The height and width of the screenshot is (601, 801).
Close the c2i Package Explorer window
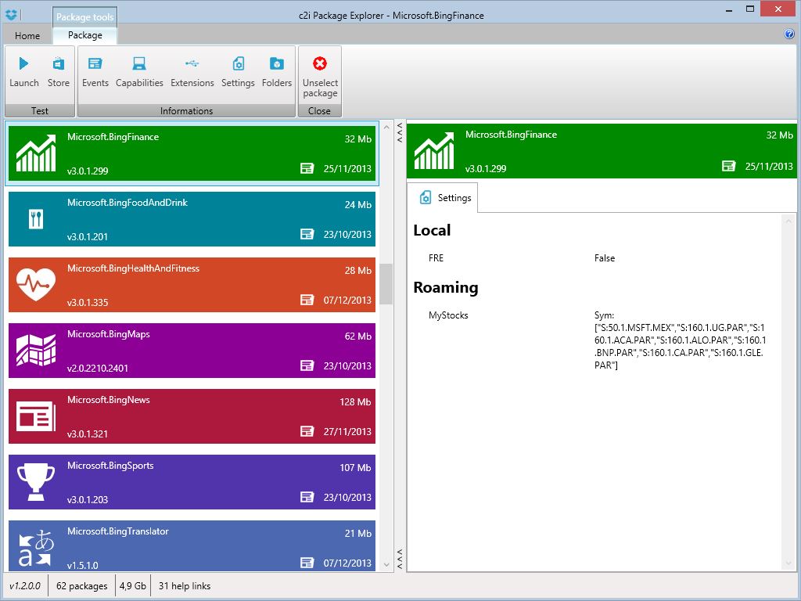778,9
